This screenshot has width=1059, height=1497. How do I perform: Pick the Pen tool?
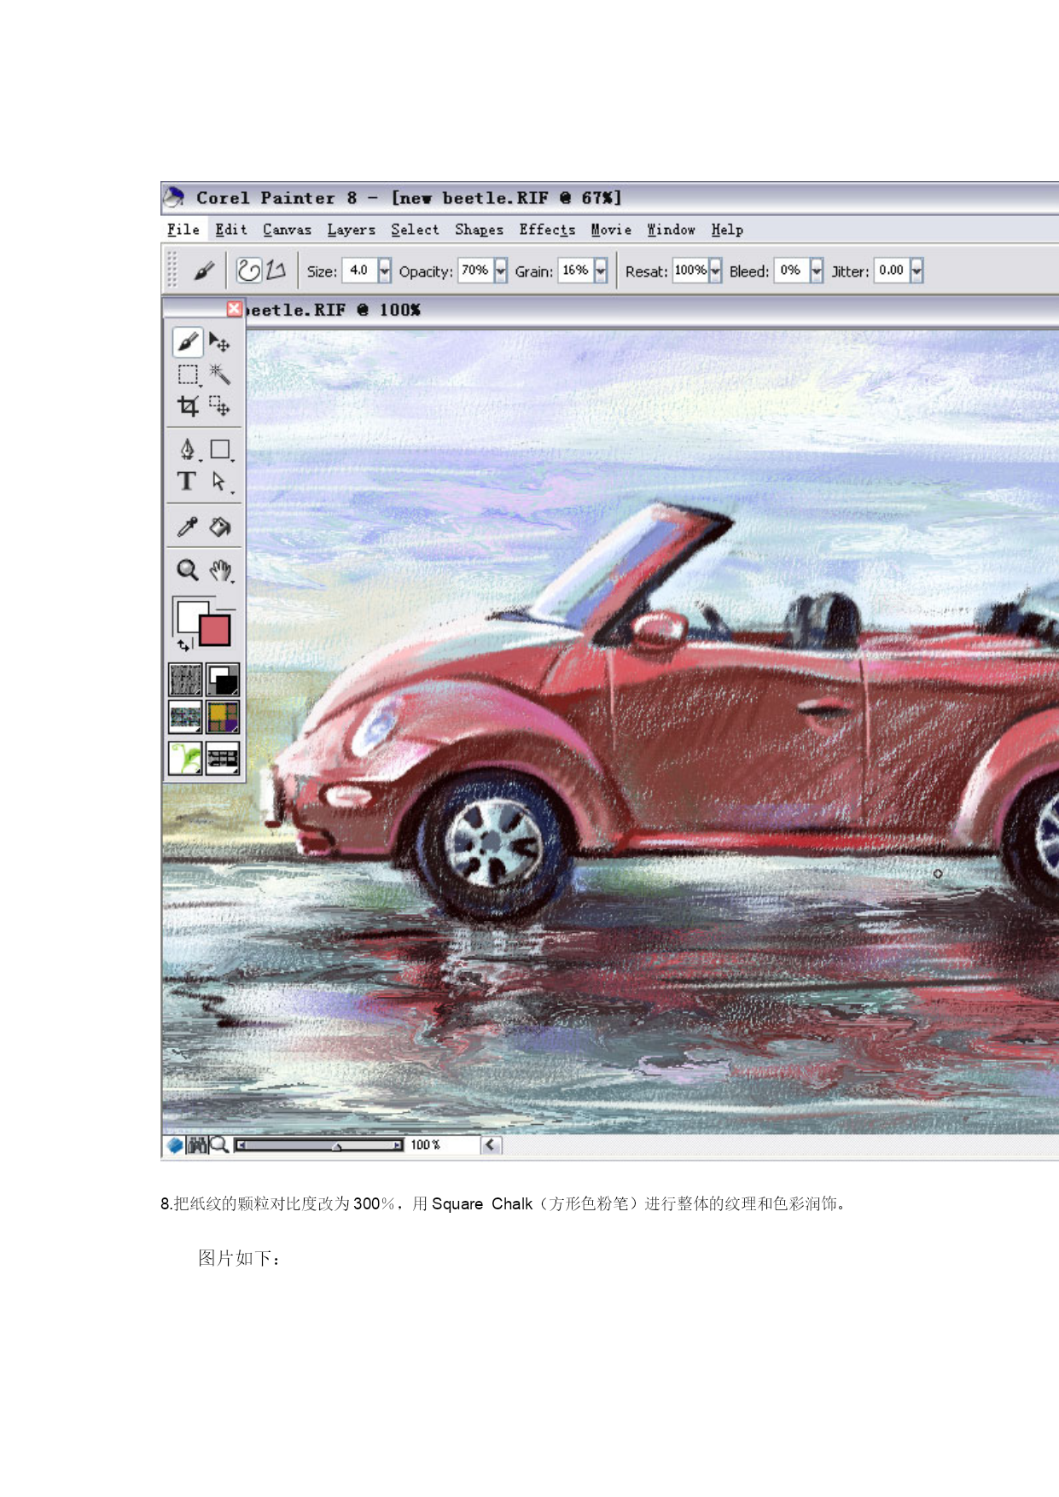[x=188, y=449]
